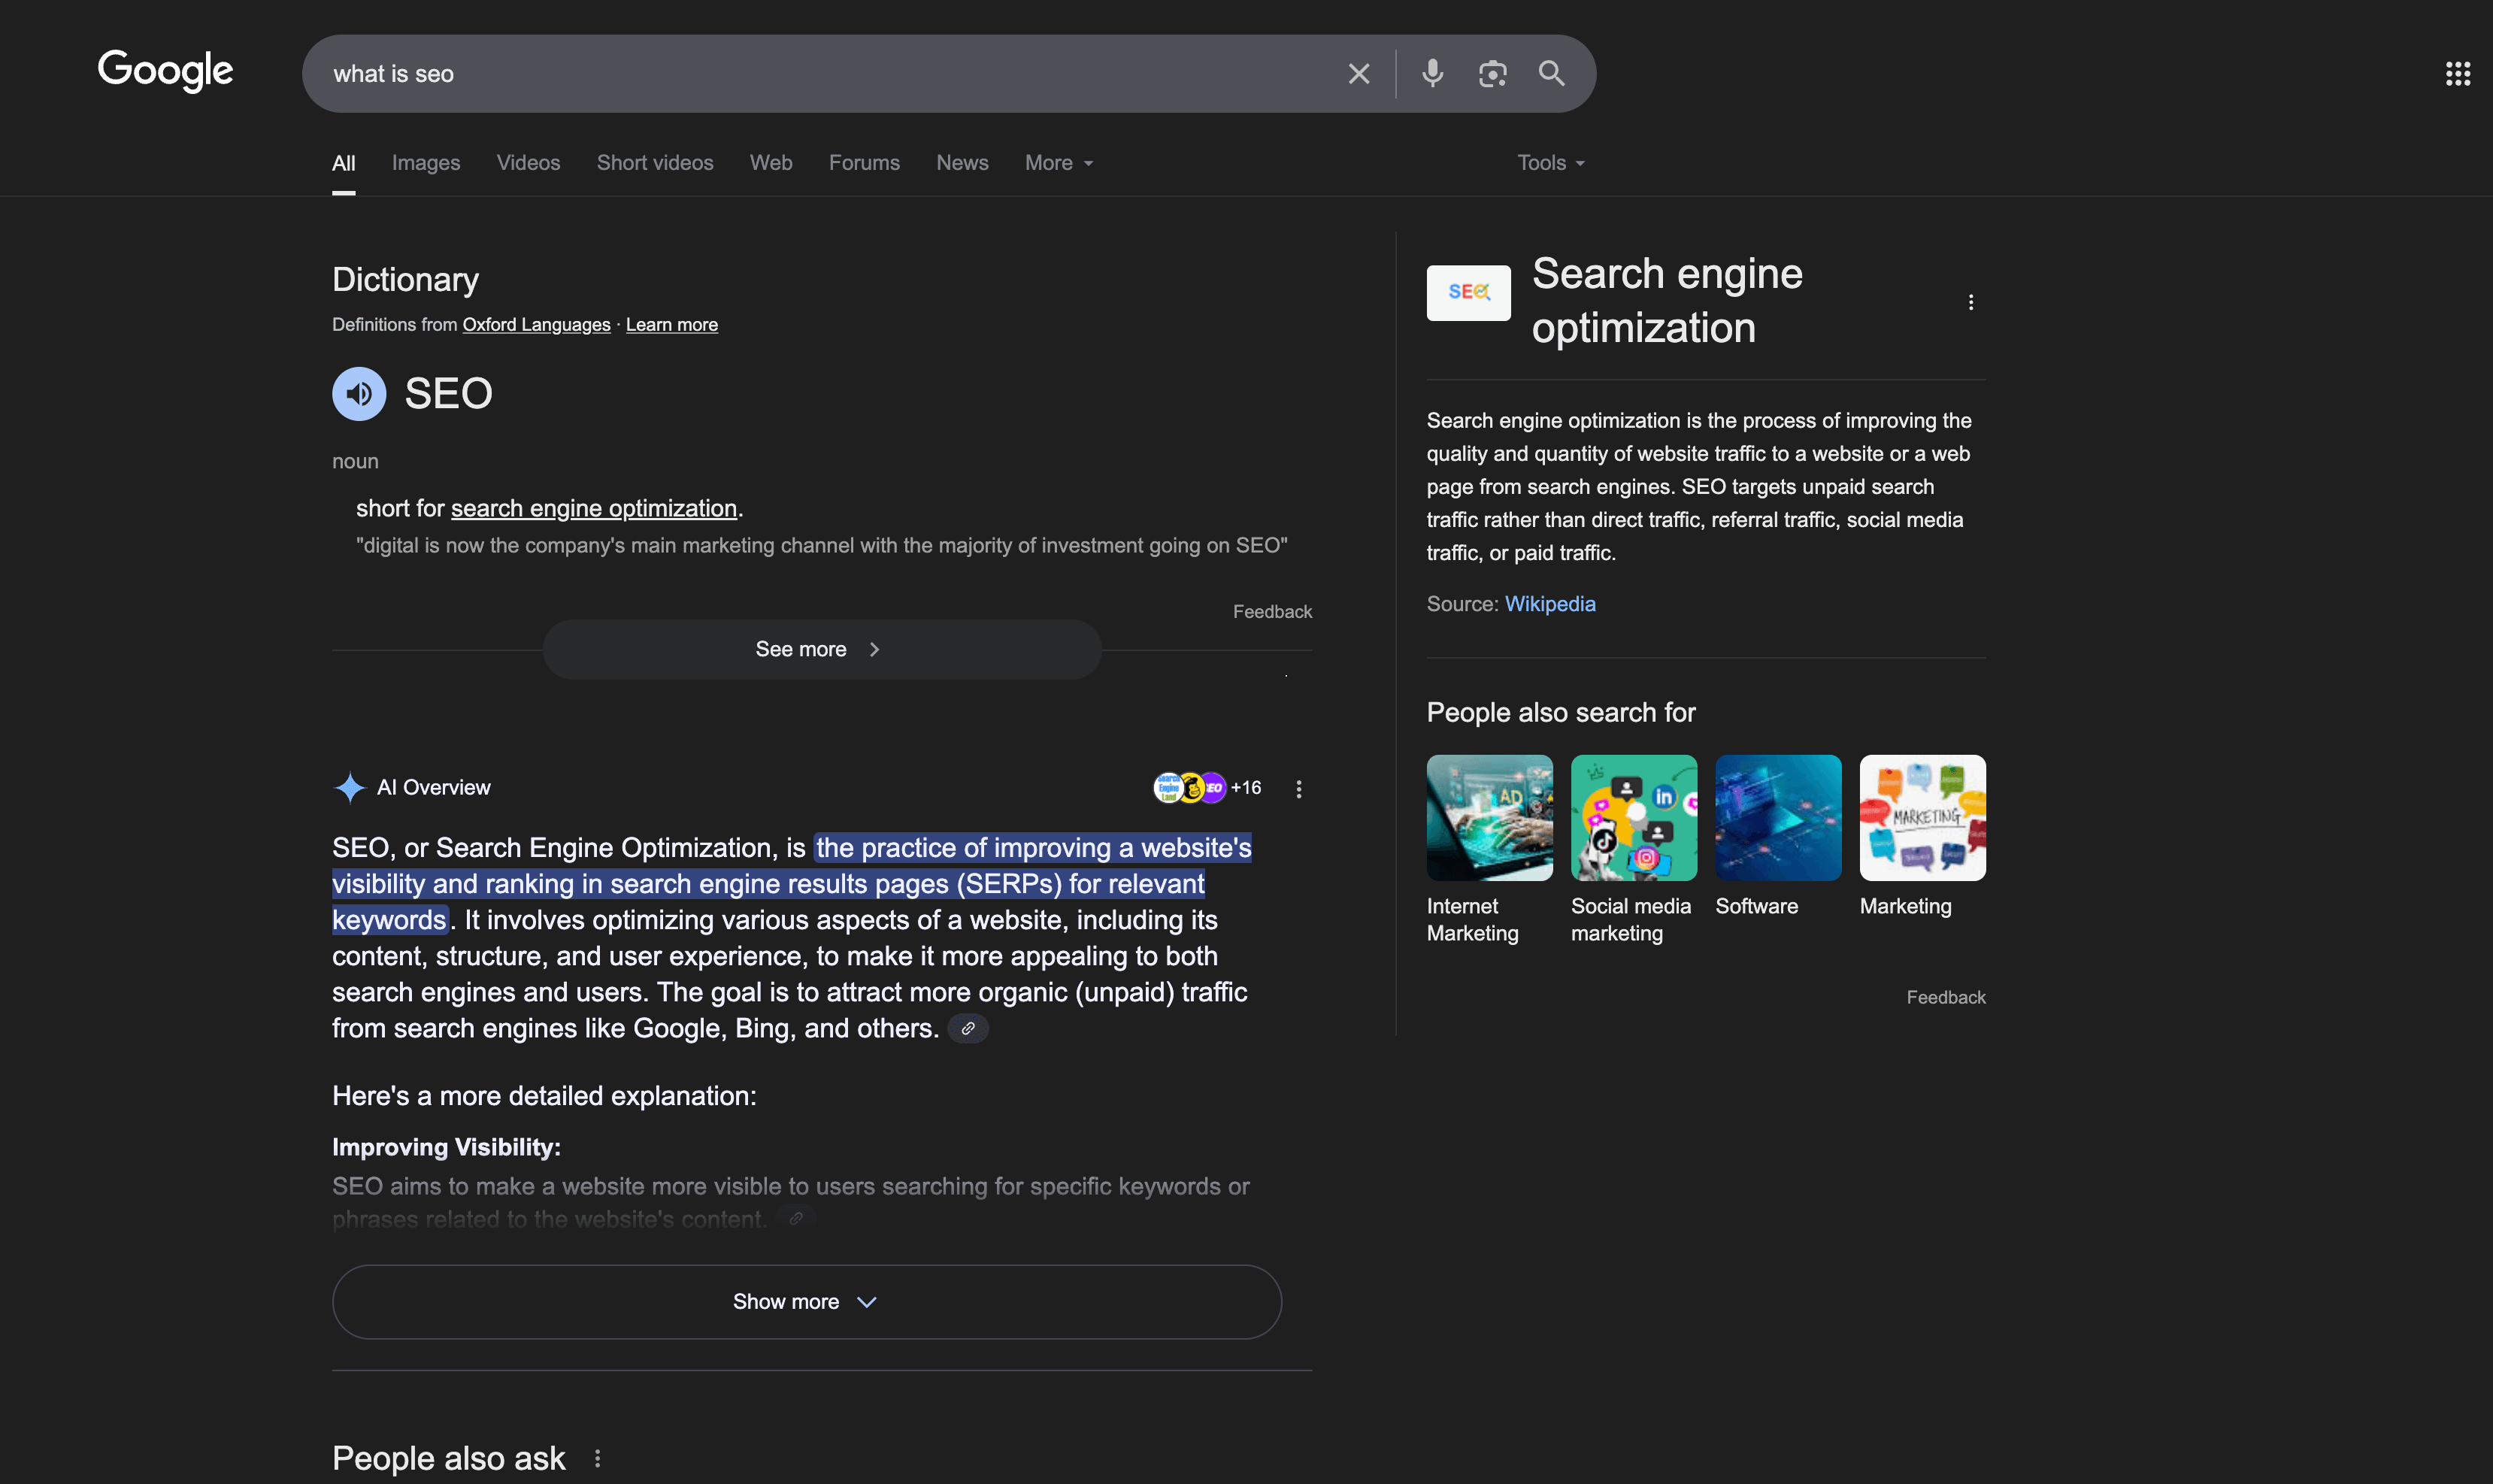Click the SEO knowledge panel thumbnail
Screen dimensions: 2493x1484
coord(1468,293)
